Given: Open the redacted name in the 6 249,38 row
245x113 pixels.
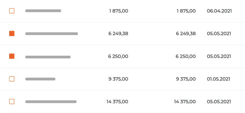Looking at the screenshot, I should point(52,34).
